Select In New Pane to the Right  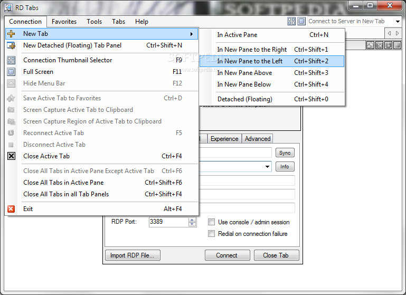point(272,50)
